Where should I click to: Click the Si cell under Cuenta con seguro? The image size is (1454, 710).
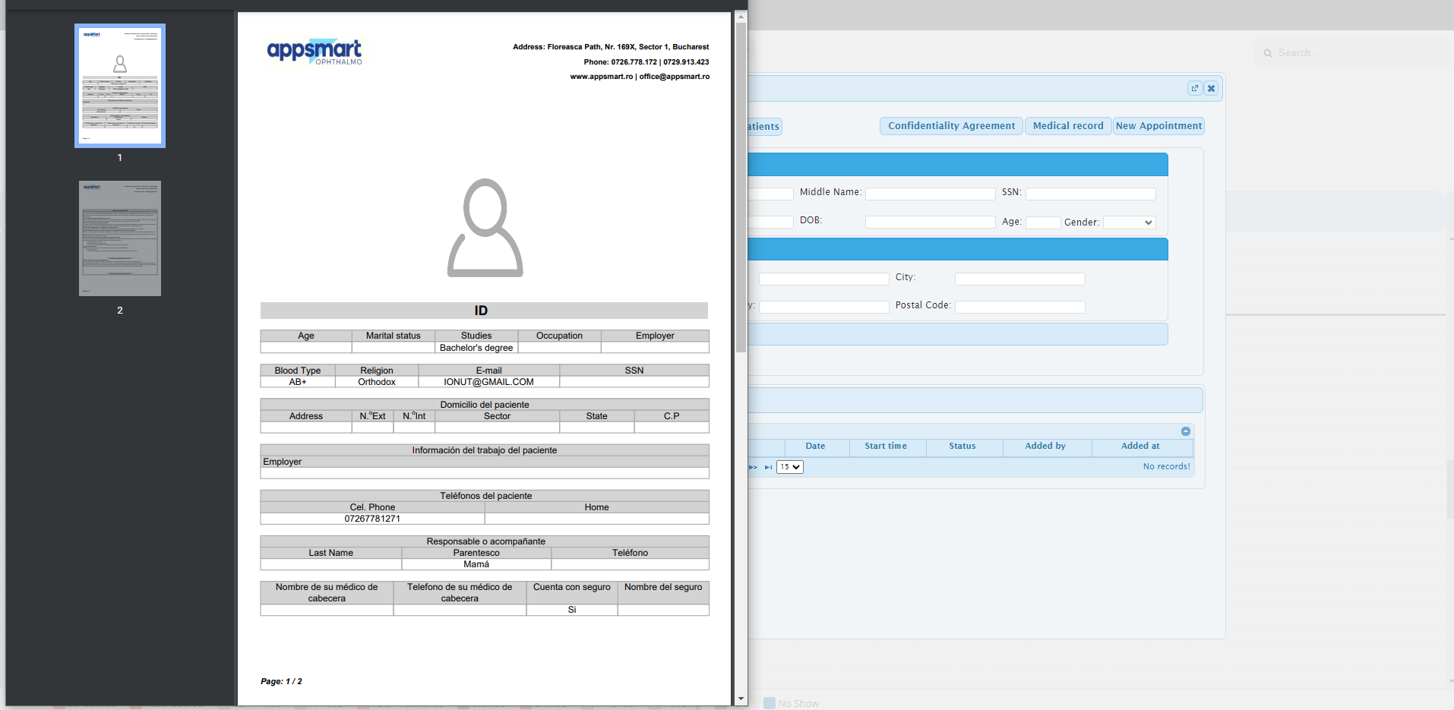coord(572,610)
